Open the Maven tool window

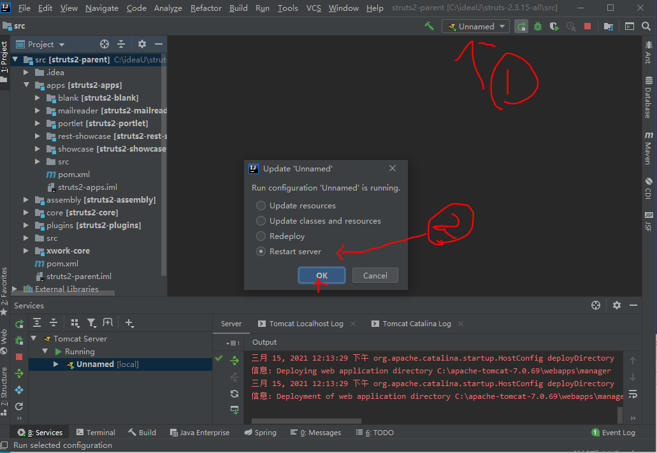(649, 148)
